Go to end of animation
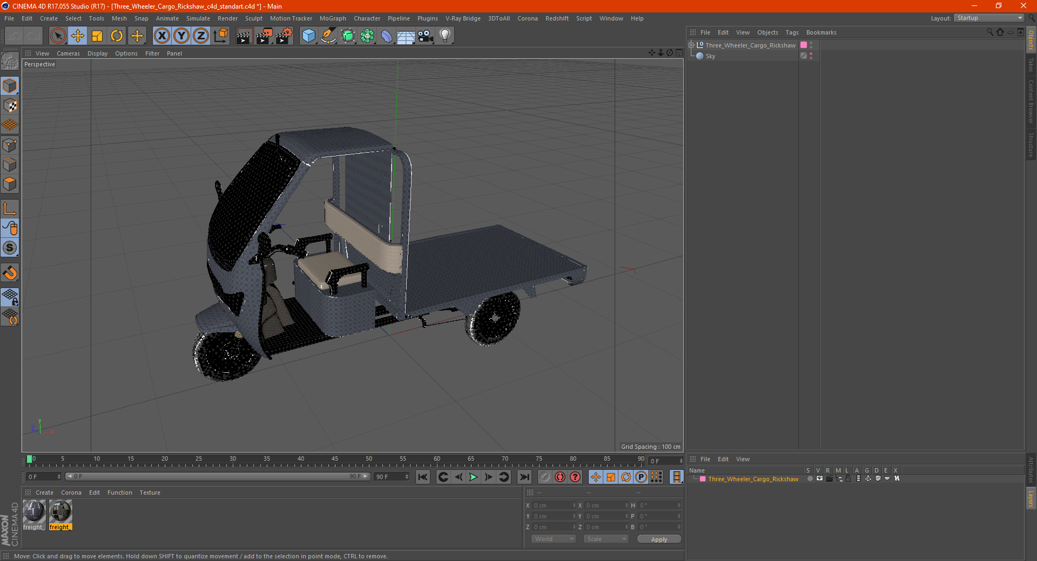Image resolution: width=1037 pixels, height=561 pixels. click(524, 477)
